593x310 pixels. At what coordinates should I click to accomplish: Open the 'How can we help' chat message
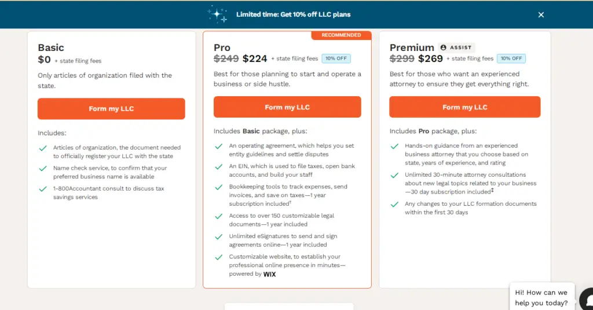[541, 297]
